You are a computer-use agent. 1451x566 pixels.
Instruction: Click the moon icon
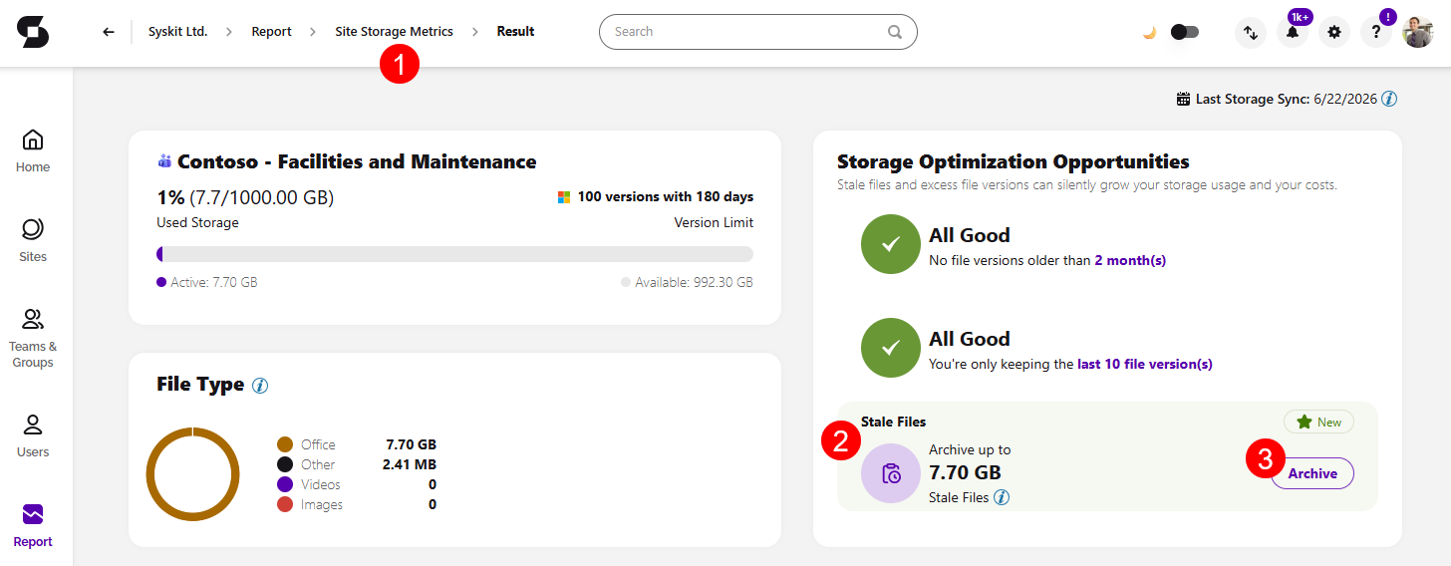tap(1149, 33)
